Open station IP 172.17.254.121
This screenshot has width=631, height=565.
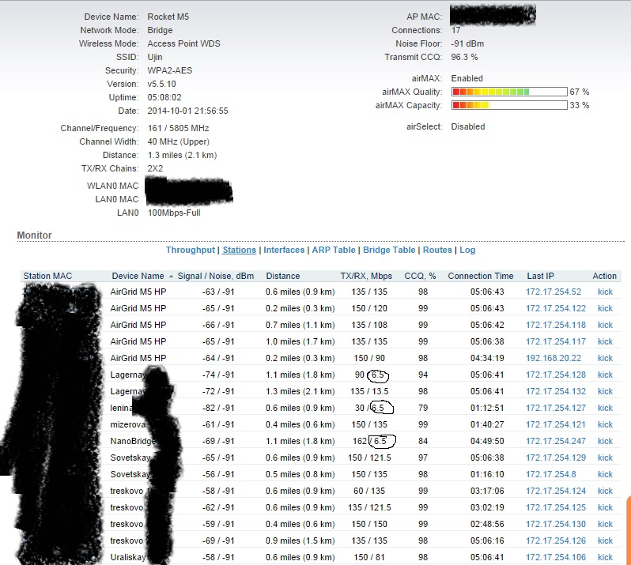pos(556,424)
